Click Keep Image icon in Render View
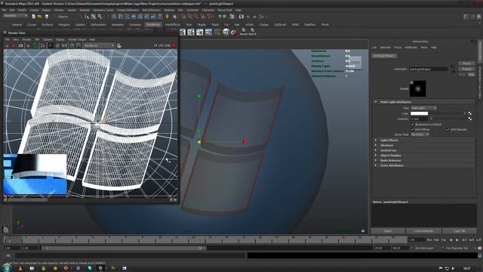Screen dimensions: 483x272 point(72,45)
